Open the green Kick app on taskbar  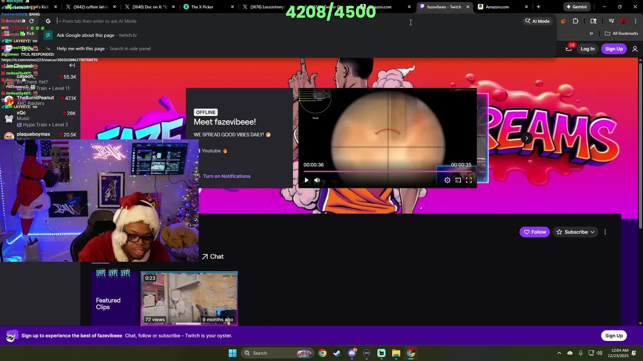coord(381,353)
